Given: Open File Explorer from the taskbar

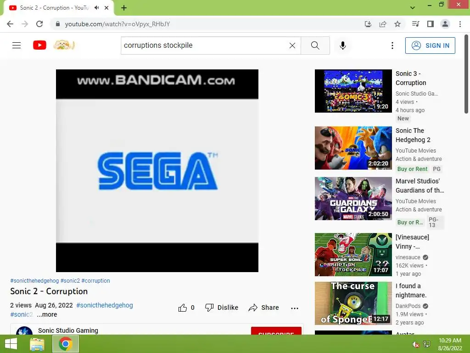Looking at the screenshot, I should pyautogui.click(x=37, y=344).
